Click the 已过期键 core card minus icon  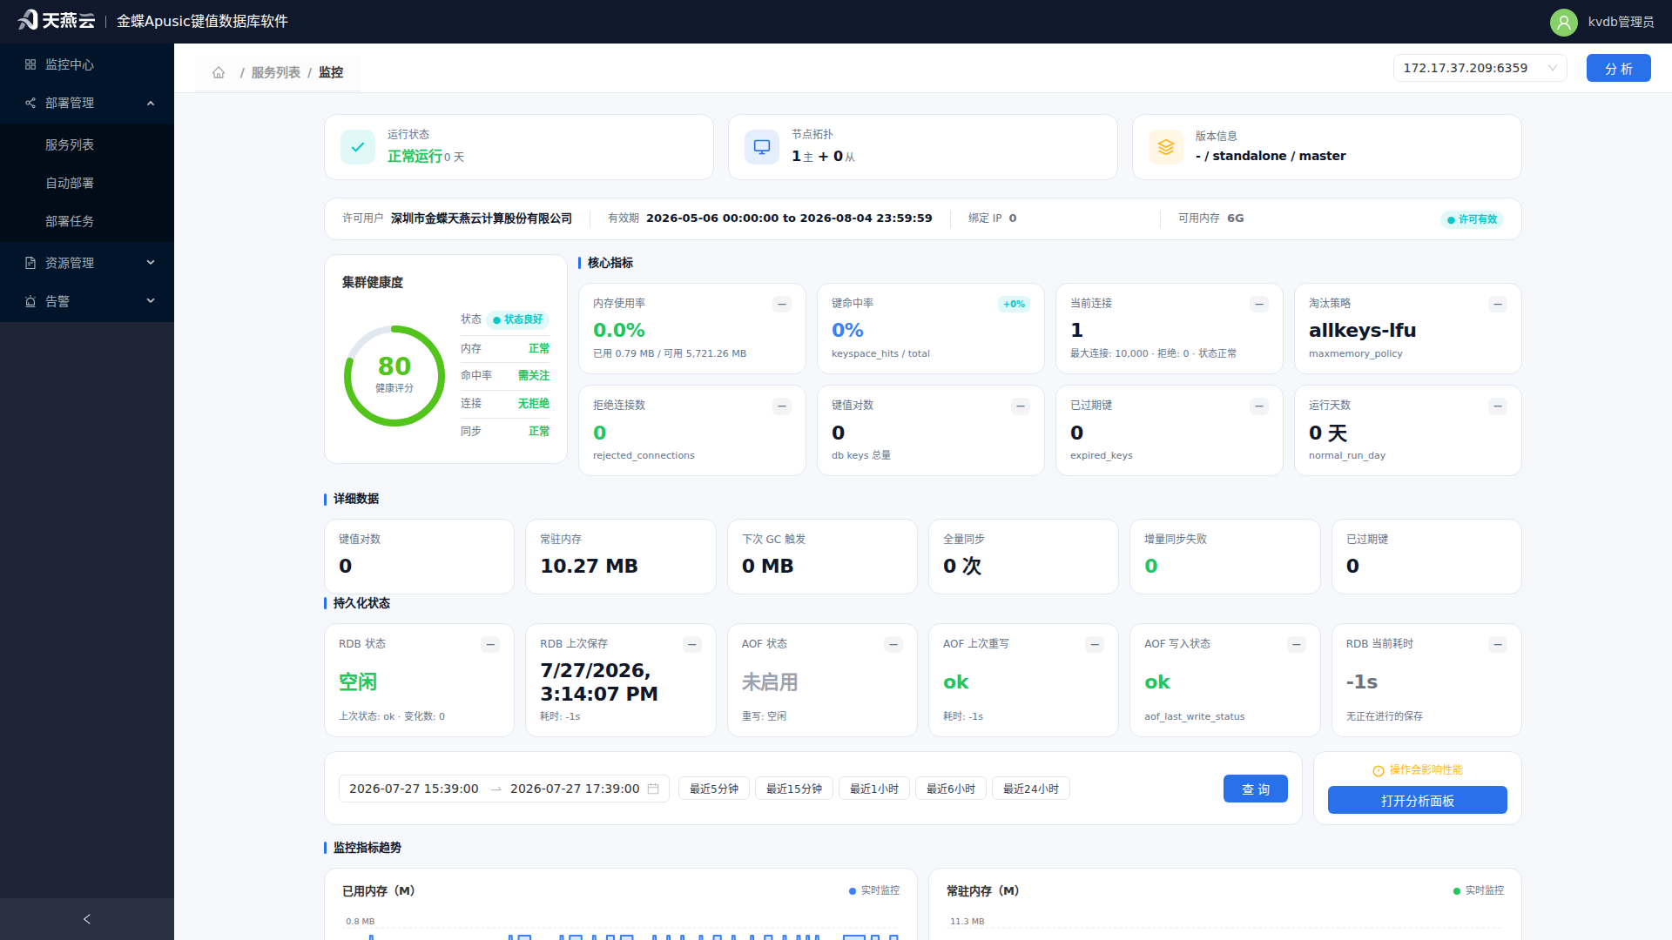(x=1259, y=406)
